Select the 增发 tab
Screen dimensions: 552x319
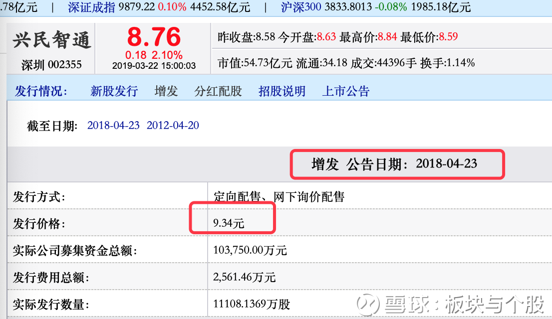coord(166,91)
